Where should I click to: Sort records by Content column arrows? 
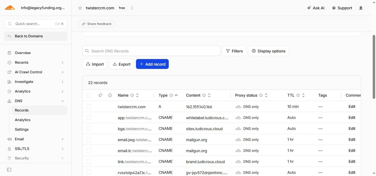209,95
